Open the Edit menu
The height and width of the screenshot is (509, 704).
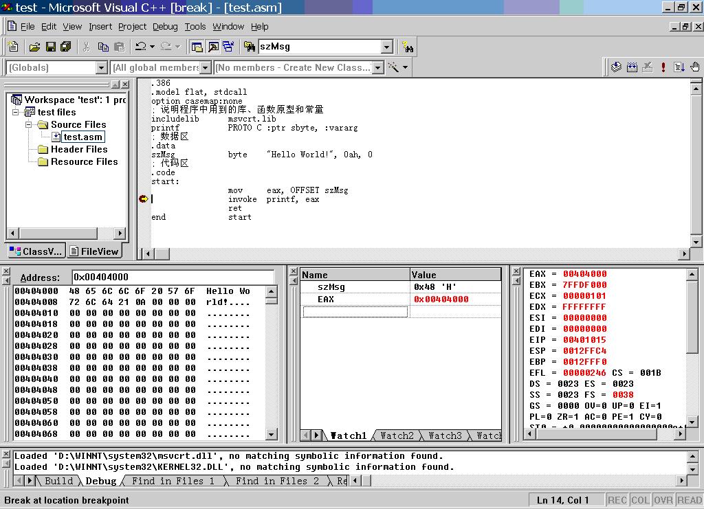(x=49, y=27)
